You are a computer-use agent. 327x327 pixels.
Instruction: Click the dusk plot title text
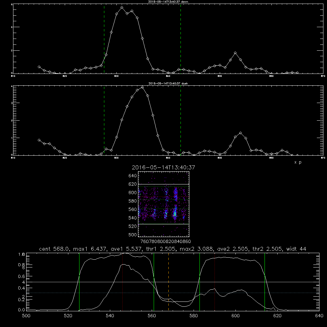[168, 83]
